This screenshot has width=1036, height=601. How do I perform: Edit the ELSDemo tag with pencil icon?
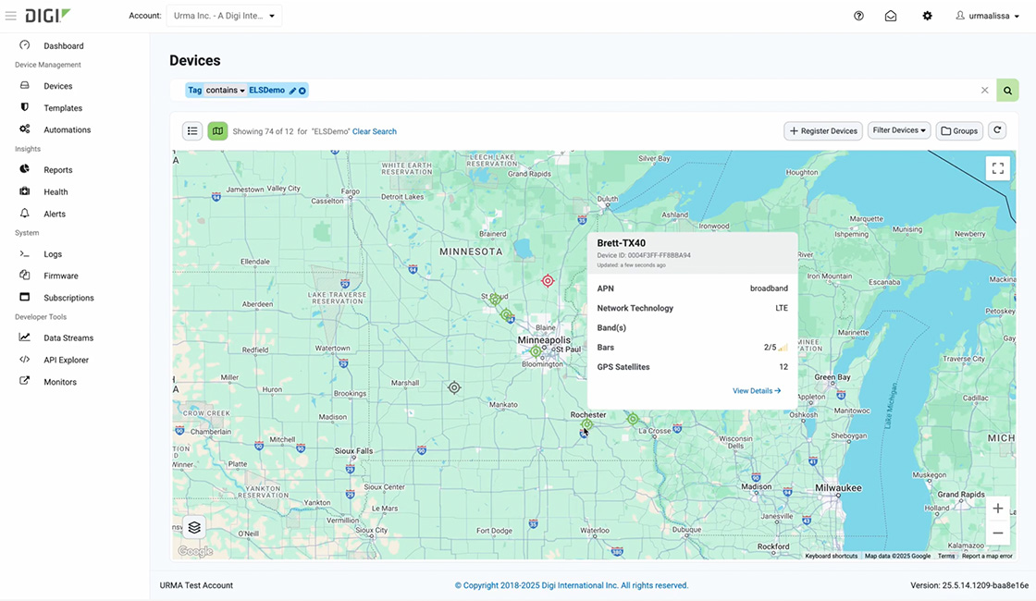pos(292,91)
